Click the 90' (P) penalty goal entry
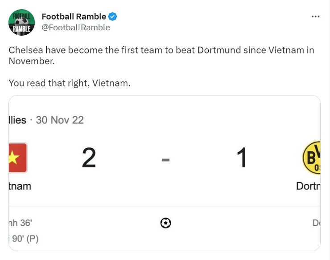This screenshot has height=260, width=330. pos(24,239)
